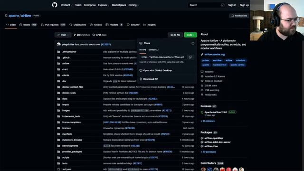
Task: Select the HTTPS clone tab
Action: (x=142, y=50)
